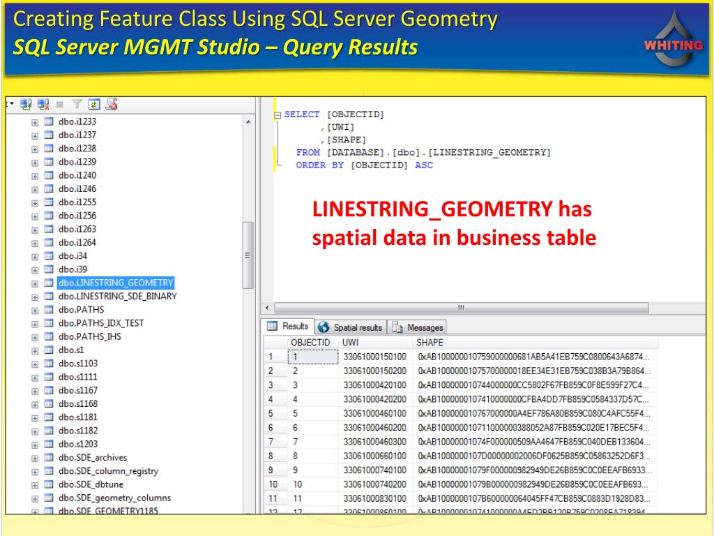Image resolution: width=714 pixels, height=536 pixels.
Task: Expand the dbo.s1103 table node
Action: [35, 364]
